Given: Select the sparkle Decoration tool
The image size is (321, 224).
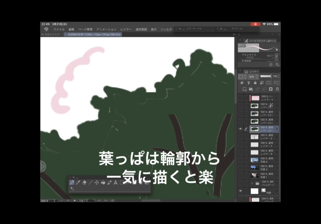Looking at the screenshot, I should (x=72, y=188).
